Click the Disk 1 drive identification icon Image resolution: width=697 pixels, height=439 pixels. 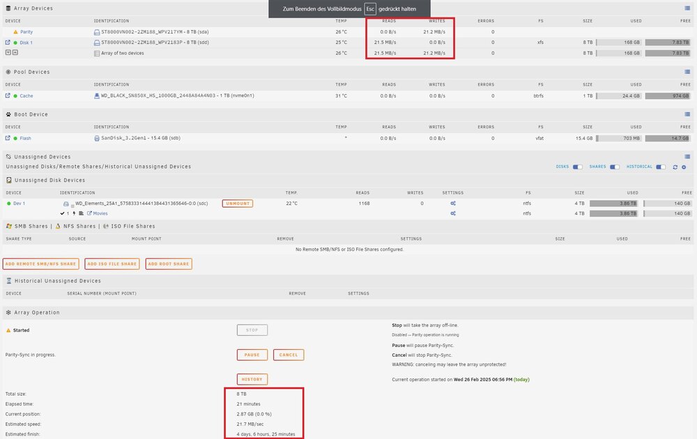click(x=97, y=43)
